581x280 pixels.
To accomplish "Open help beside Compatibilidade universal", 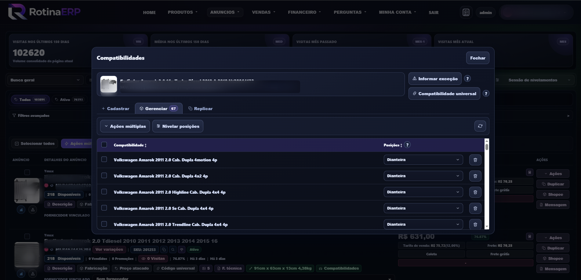I will 486,94.
